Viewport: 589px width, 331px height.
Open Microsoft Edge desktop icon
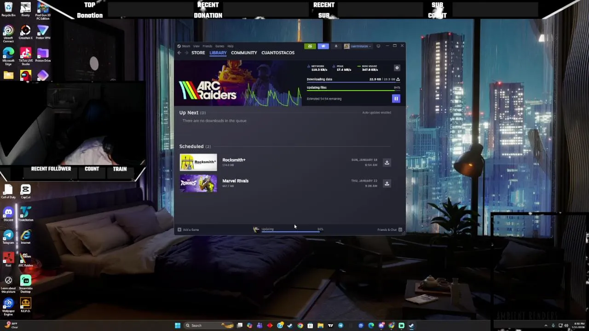click(8, 57)
